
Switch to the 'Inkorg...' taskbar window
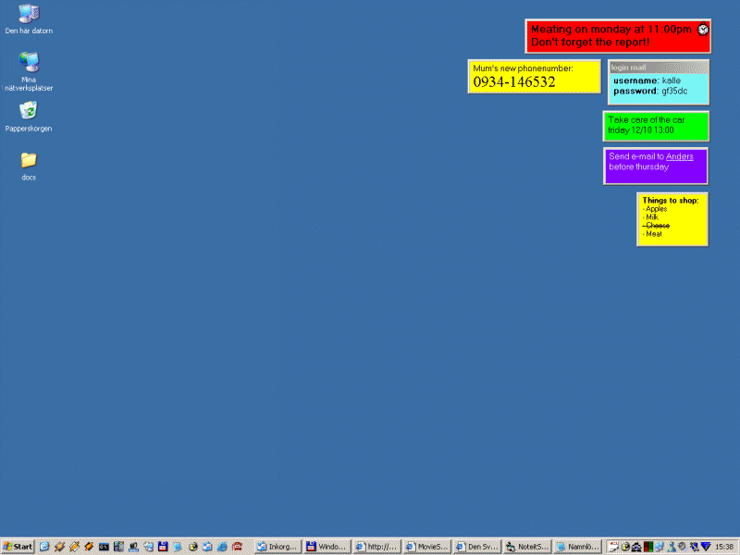pyautogui.click(x=278, y=547)
